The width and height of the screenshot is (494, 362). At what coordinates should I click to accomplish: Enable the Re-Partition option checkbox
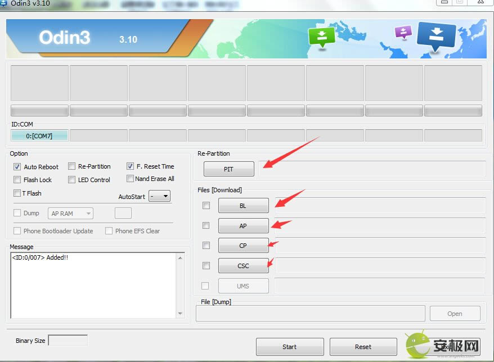click(x=72, y=166)
